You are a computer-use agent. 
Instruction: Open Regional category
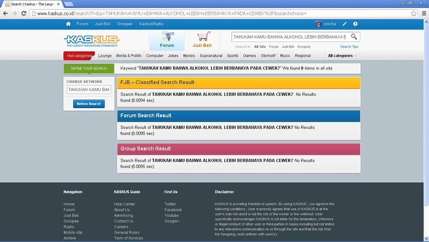pos(303,55)
